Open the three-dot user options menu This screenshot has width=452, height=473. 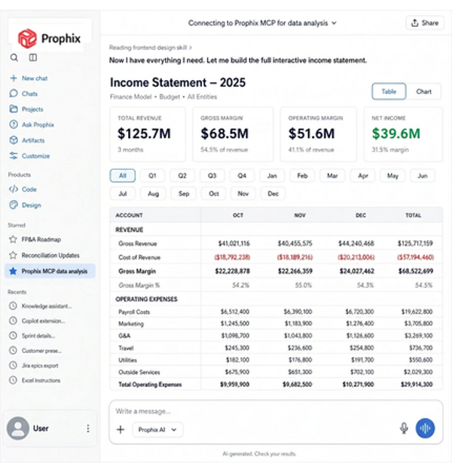[88, 428]
